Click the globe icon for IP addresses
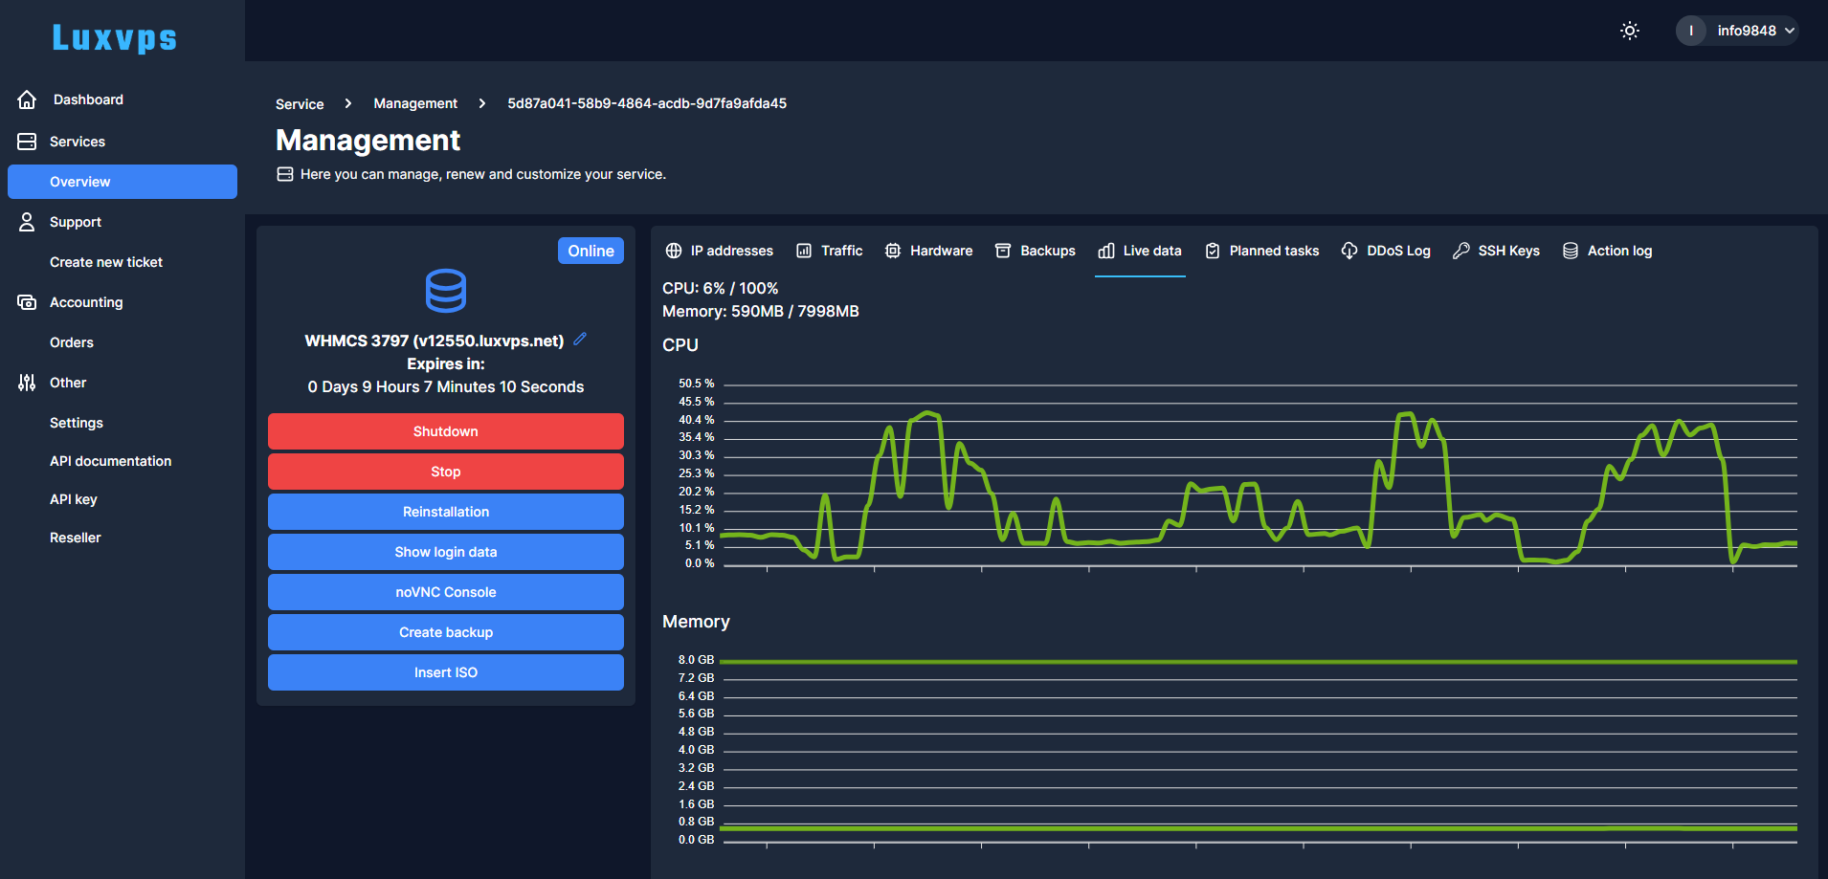The image size is (1828, 879). click(674, 251)
